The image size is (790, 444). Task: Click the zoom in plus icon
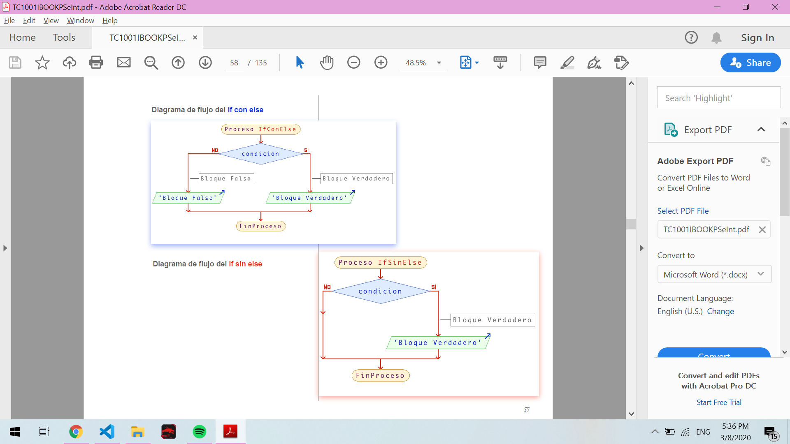tap(381, 62)
